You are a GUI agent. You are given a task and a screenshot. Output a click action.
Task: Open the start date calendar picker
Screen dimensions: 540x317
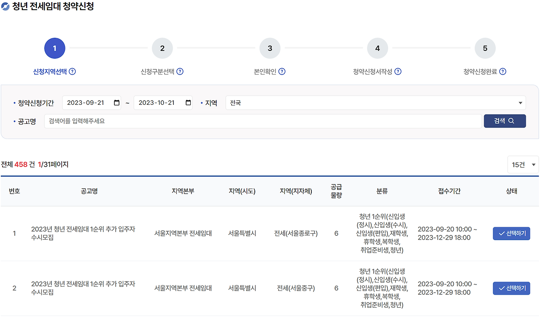point(116,102)
